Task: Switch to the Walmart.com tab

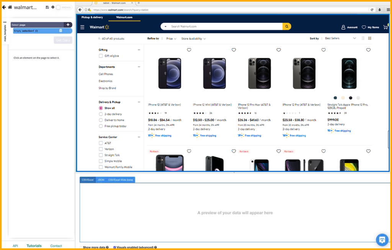Action: [x=124, y=17]
